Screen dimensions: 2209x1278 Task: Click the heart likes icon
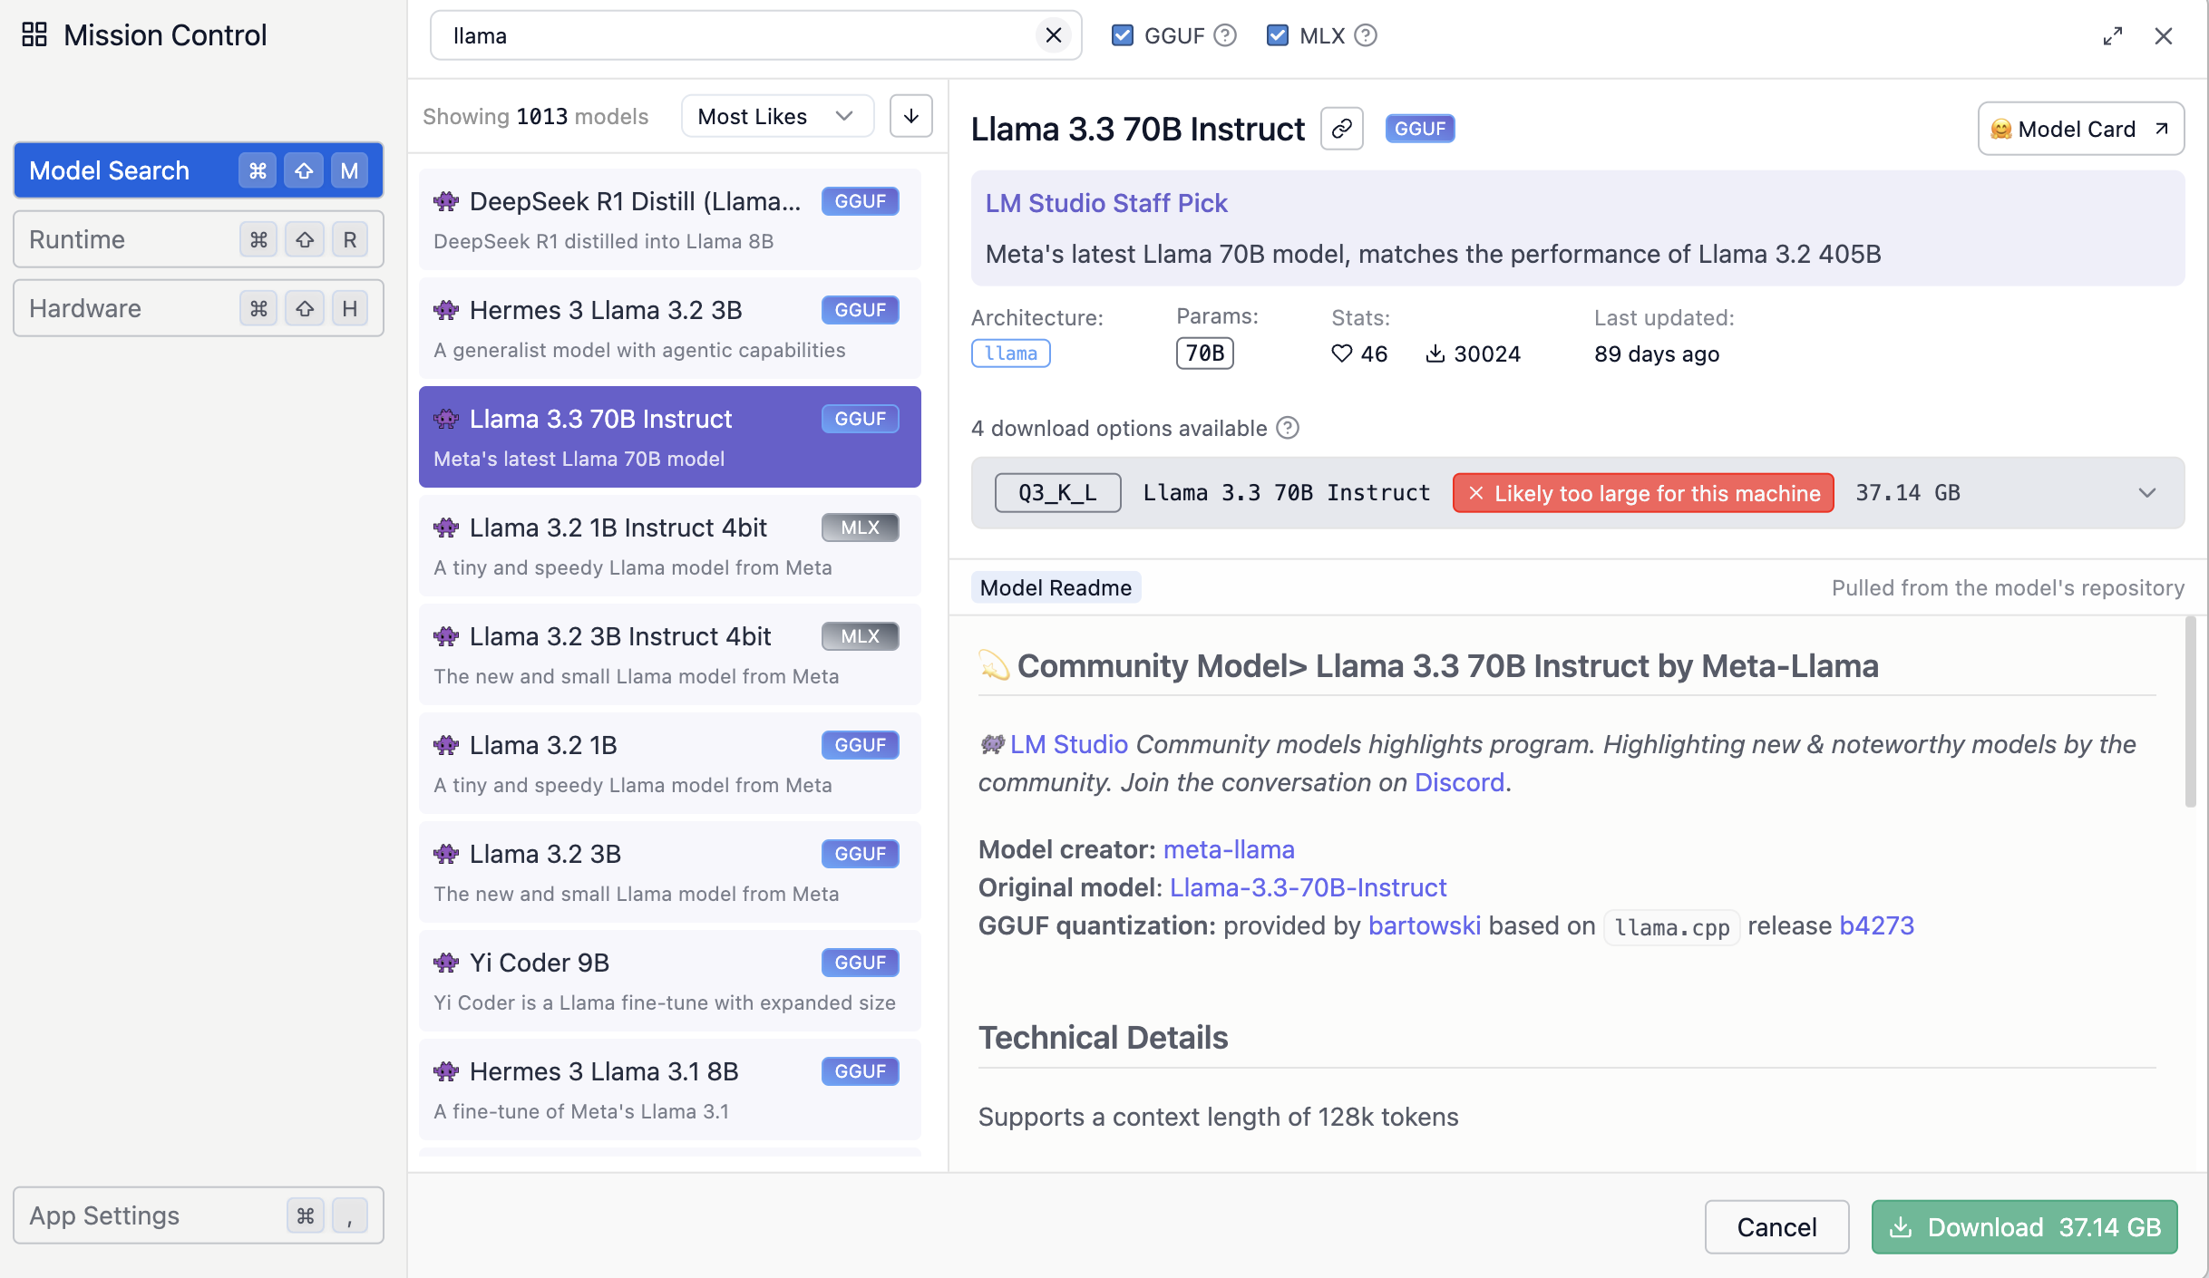[1342, 353]
